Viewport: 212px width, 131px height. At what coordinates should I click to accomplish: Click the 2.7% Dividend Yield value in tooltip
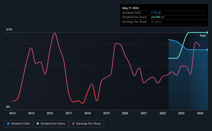point(154,13)
